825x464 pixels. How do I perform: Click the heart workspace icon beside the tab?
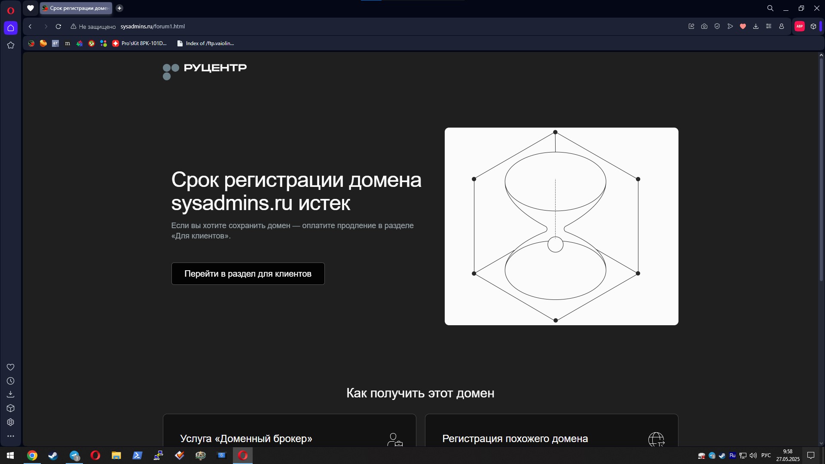tap(31, 8)
